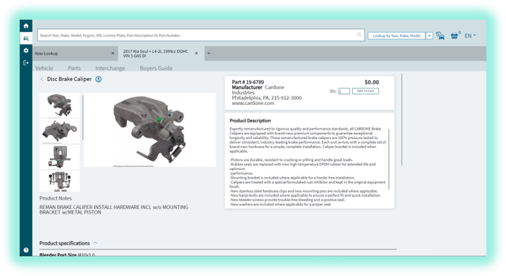Select the vehicle lookup sidebar icon
This screenshot has width=506, height=276.
(x=26, y=39)
